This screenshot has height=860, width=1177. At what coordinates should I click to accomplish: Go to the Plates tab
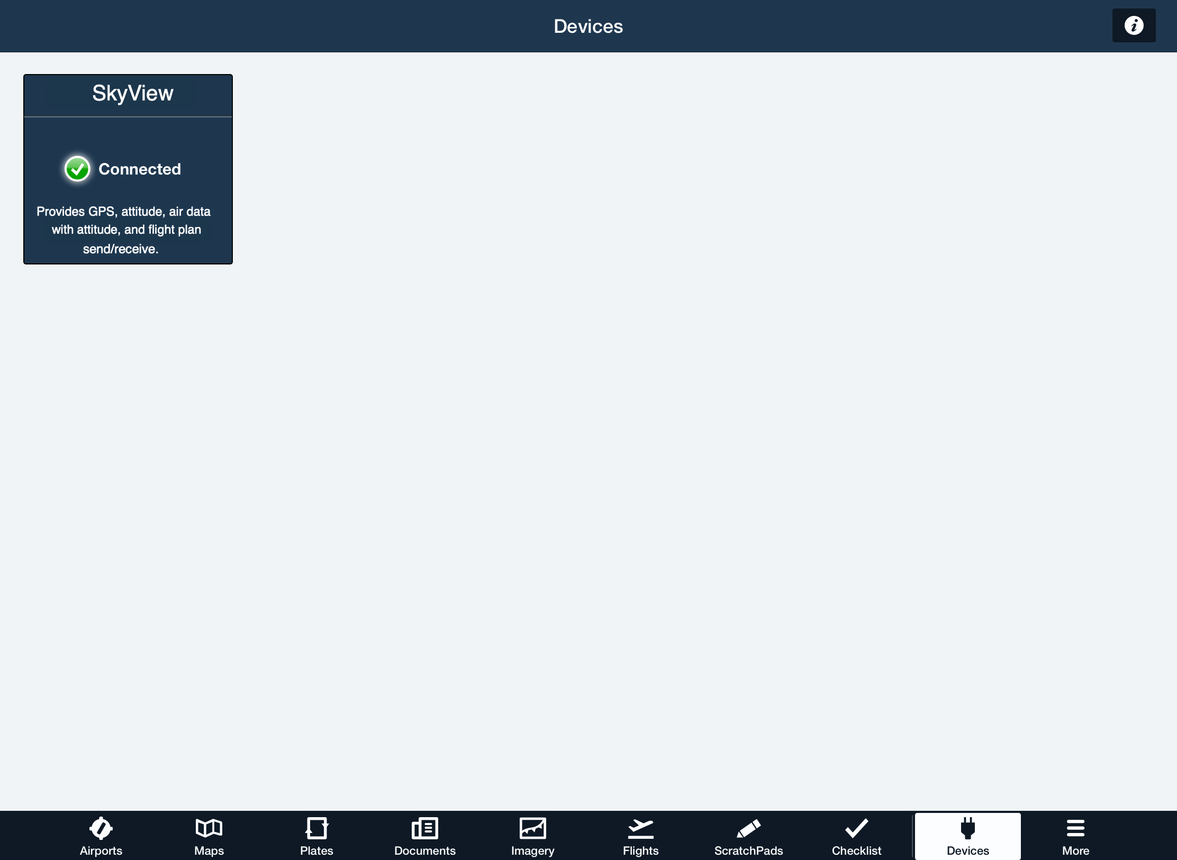316,837
